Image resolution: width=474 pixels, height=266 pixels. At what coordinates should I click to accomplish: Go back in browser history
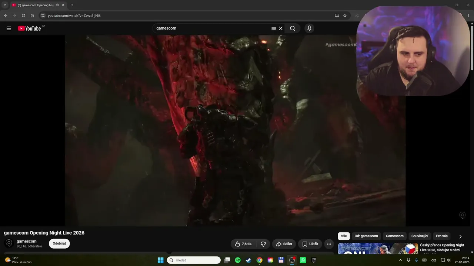click(6, 16)
